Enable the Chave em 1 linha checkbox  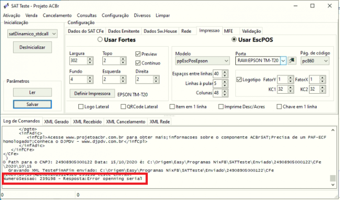coord(279,107)
